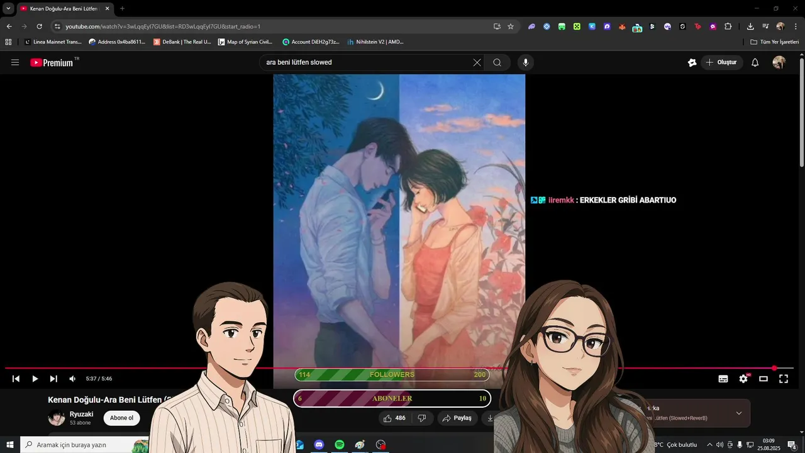This screenshot has width=805, height=453.
Task: Close the Kenan Doğulu YouTube tab
Action: [107, 9]
